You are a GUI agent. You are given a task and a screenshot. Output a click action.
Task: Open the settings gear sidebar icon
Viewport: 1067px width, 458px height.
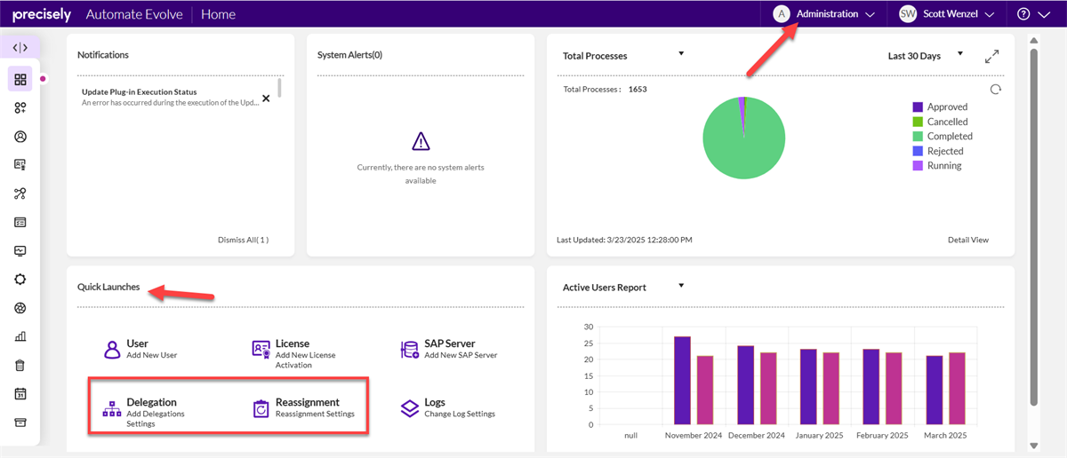20,279
